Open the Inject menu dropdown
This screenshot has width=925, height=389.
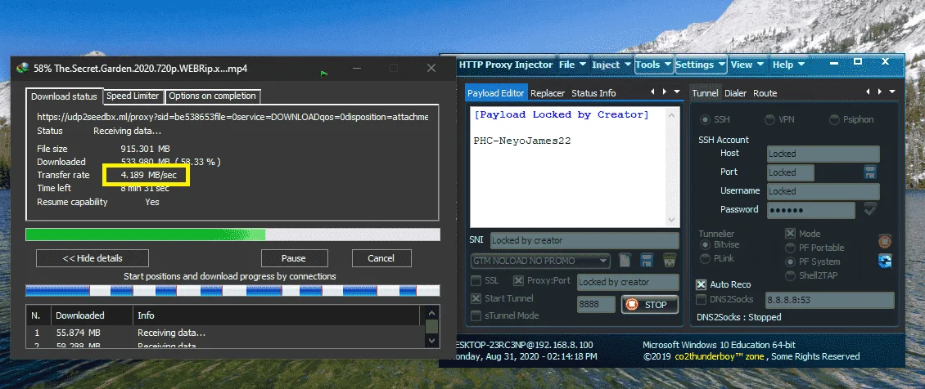point(611,65)
